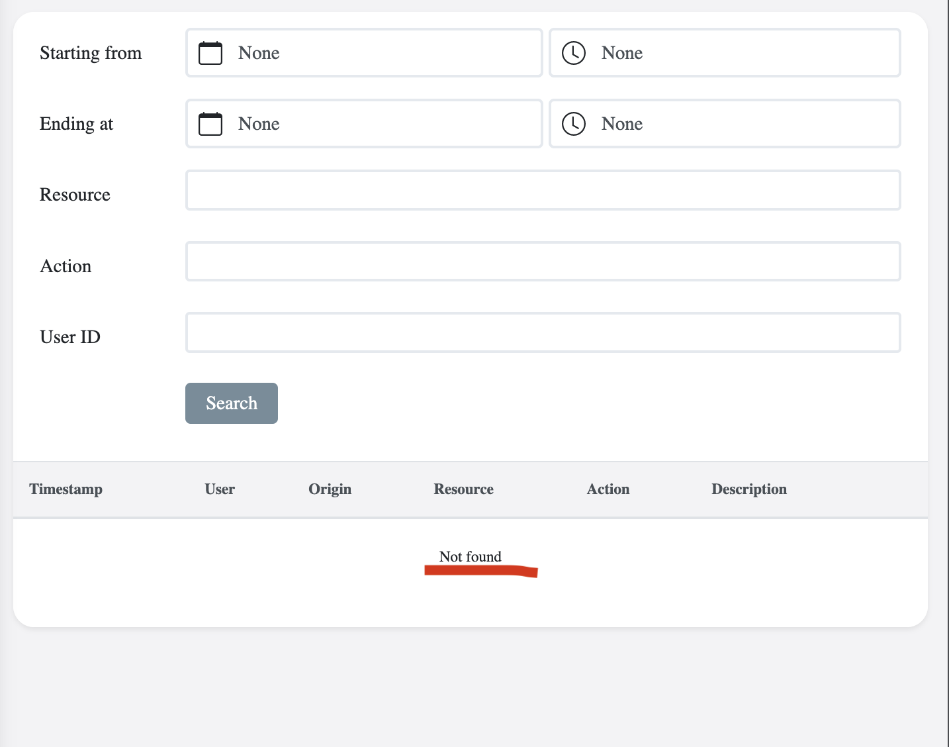The height and width of the screenshot is (747, 949).
Task: Sort results by the Timestamp column
Action: [x=66, y=489]
